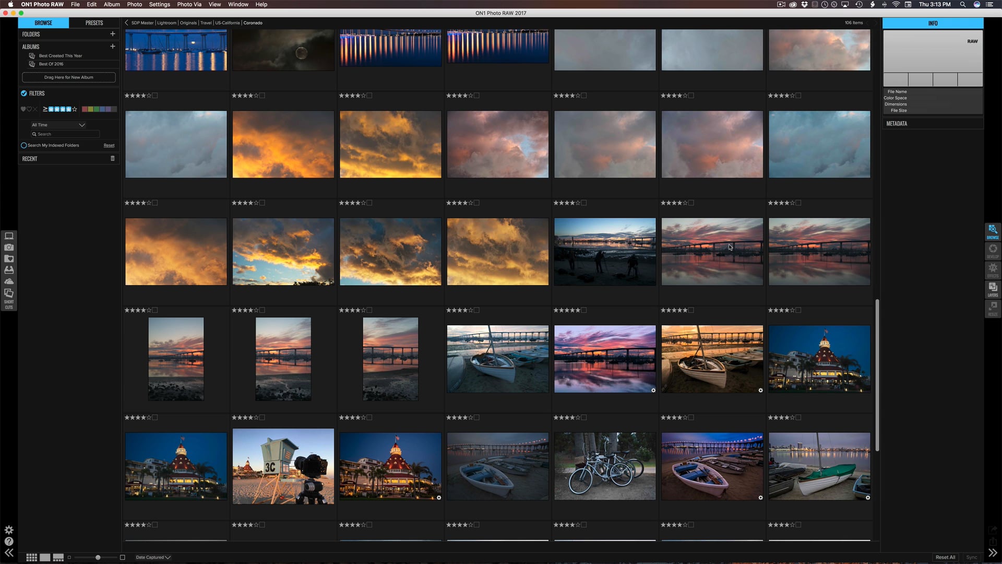Click the Sync button
The width and height of the screenshot is (1002, 564).
[x=971, y=557]
